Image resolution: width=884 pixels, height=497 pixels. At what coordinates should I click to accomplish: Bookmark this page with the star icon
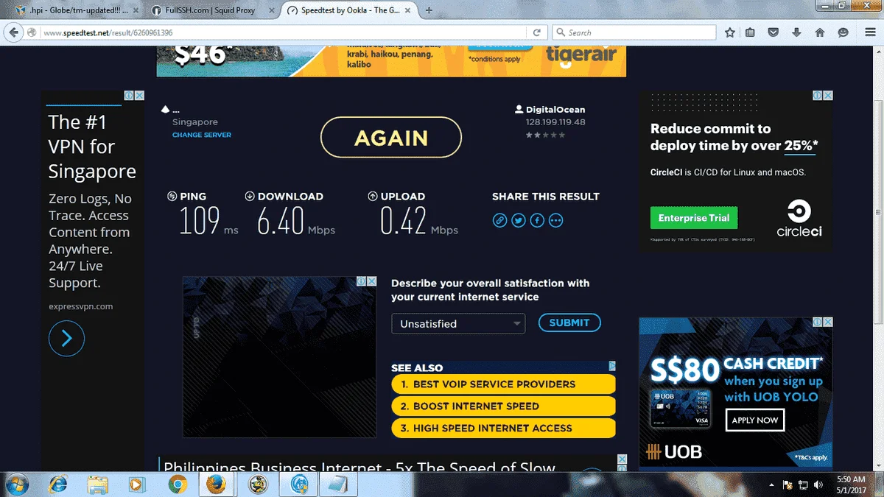tap(730, 32)
